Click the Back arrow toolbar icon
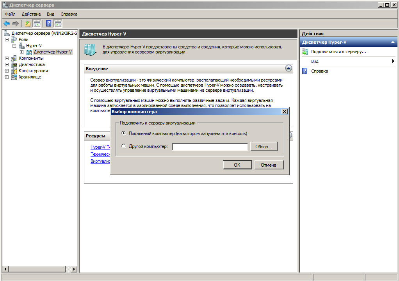This screenshot has width=399, height=281. [x=7, y=24]
